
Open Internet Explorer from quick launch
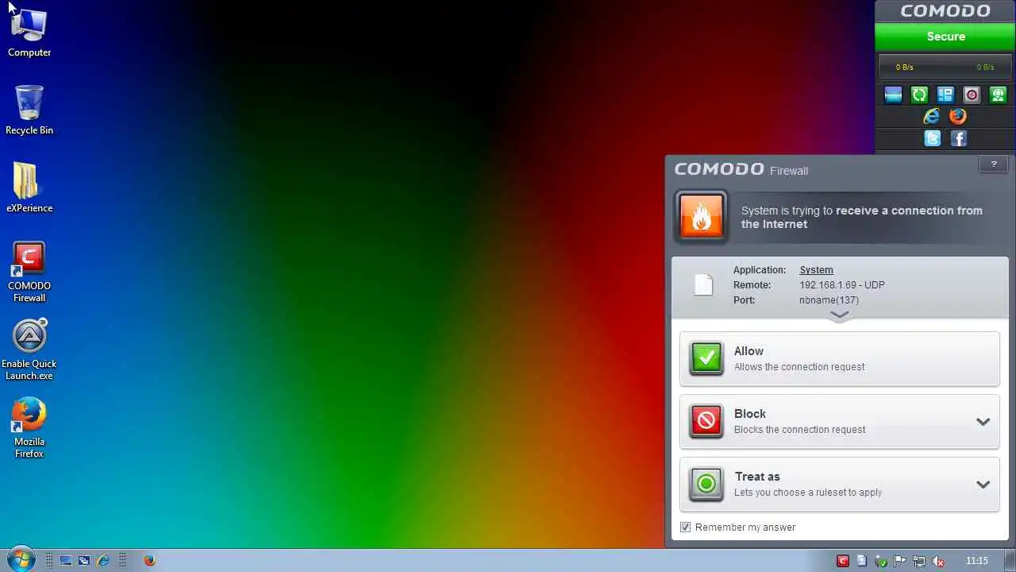[102, 561]
